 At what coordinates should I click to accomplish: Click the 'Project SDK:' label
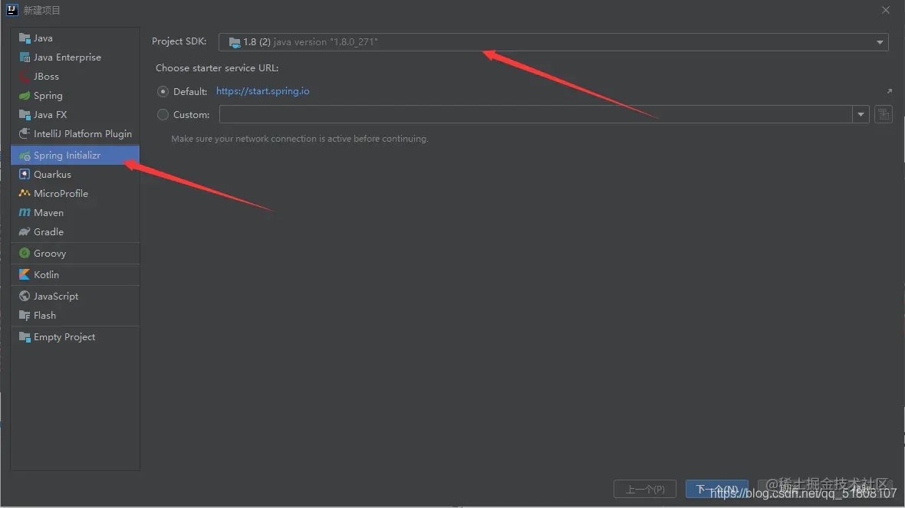coord(179,41)
